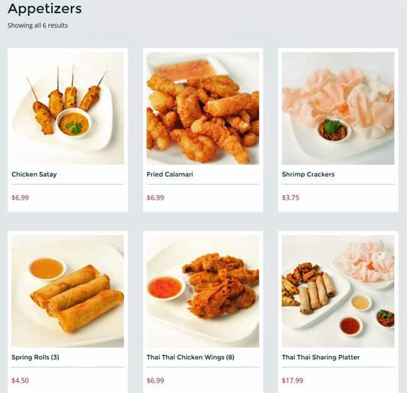407x393 pixels.
Task: Select the $4.50 Spring Rolls price
Action: click(x=20, y=380)
